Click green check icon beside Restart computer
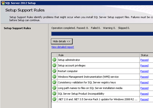Viewport: 153px width, 108px height. click(54, 71)
